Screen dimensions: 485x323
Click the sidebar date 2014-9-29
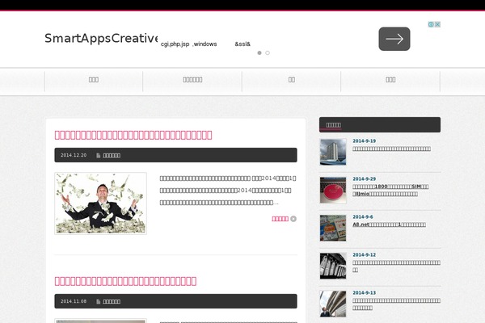coord(364,179)
